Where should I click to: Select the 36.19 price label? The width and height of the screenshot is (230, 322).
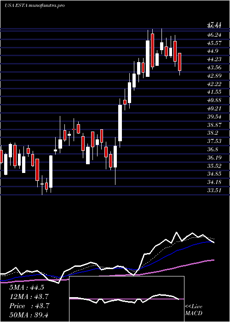pyautogui.click(x=214, y=157)
